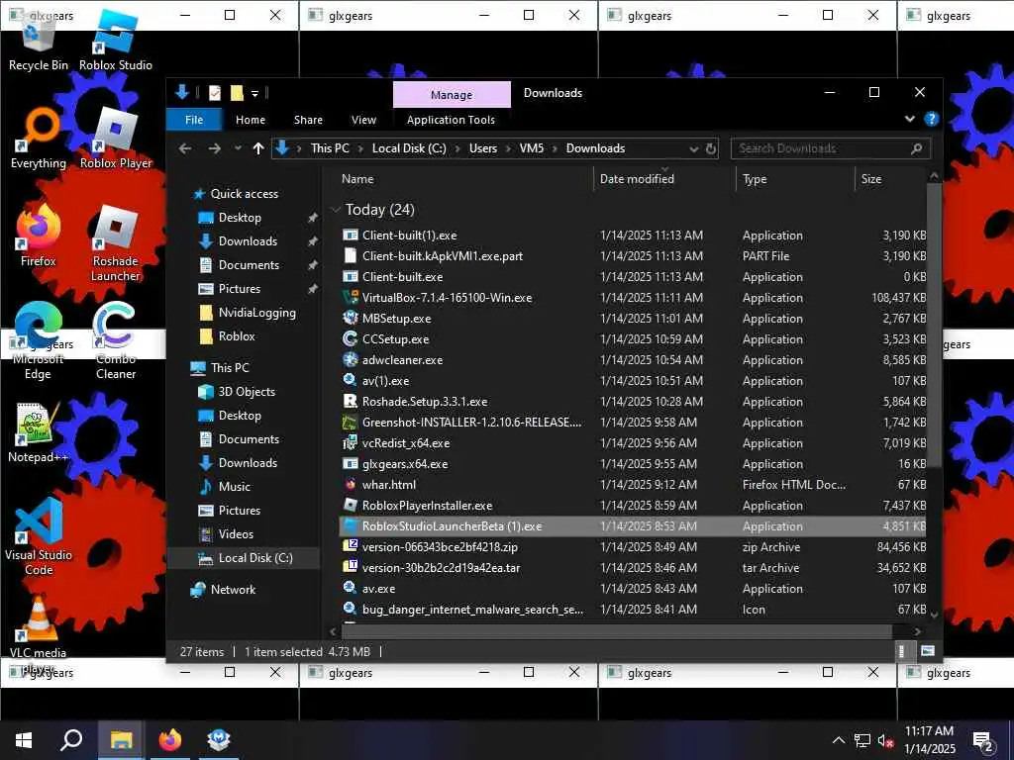Open Roblox Studio desktop shortcut
The height and width of the screenshot is (760, 1014).
tap(116, 40)
